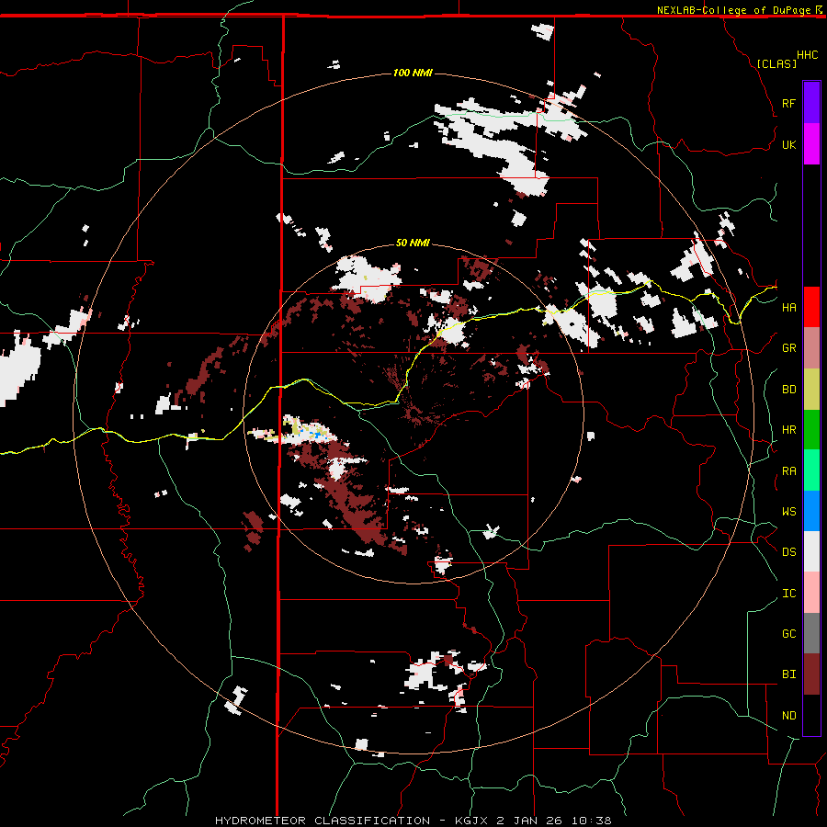Click the '2 JAN 26' date text
Viewport: 827px width, 827px height.
530,821
